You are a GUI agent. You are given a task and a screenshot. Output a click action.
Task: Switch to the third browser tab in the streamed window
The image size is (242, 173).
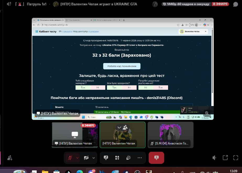point(107,20)
